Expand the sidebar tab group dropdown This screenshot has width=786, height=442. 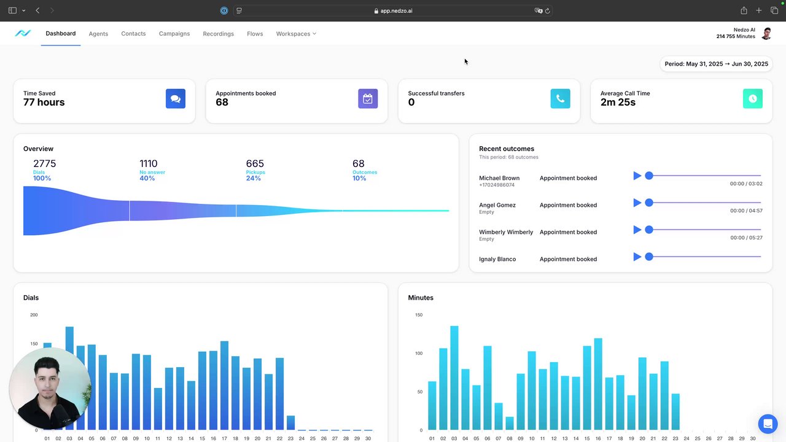tap(23, 10)
